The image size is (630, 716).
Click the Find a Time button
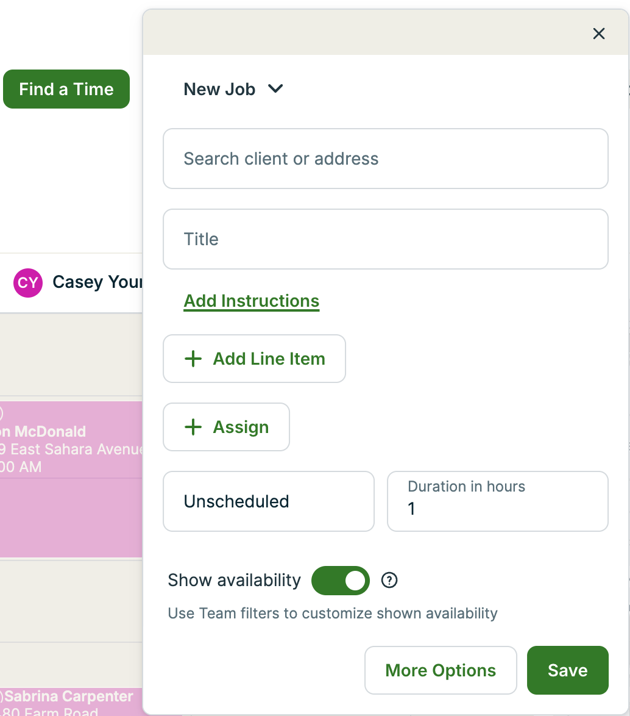pos(66,89)
